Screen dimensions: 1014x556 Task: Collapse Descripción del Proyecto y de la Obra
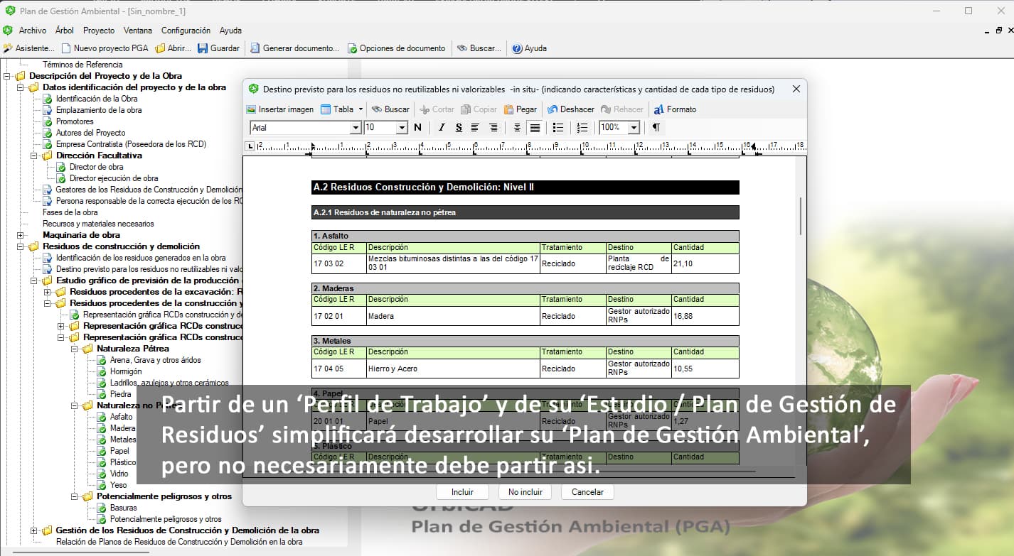pyautogui.click(x=6, y=76)
